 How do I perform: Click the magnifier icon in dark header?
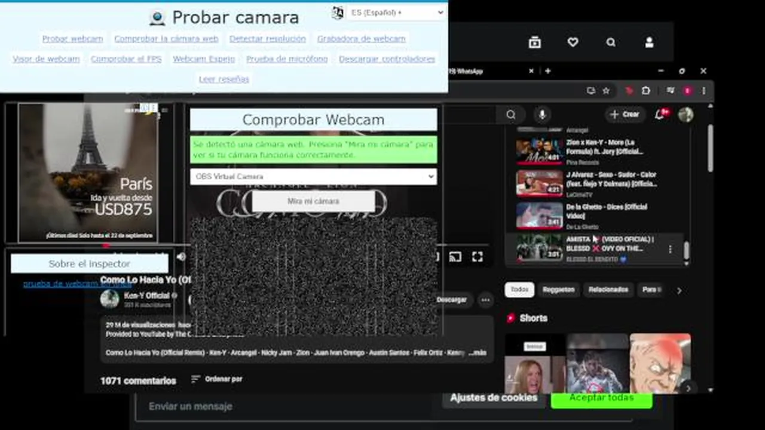611,42
